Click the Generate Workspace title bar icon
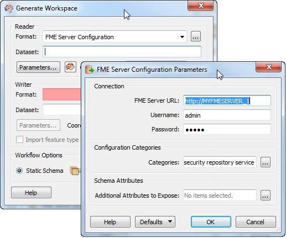286x238 pixels. click(9, 8)
